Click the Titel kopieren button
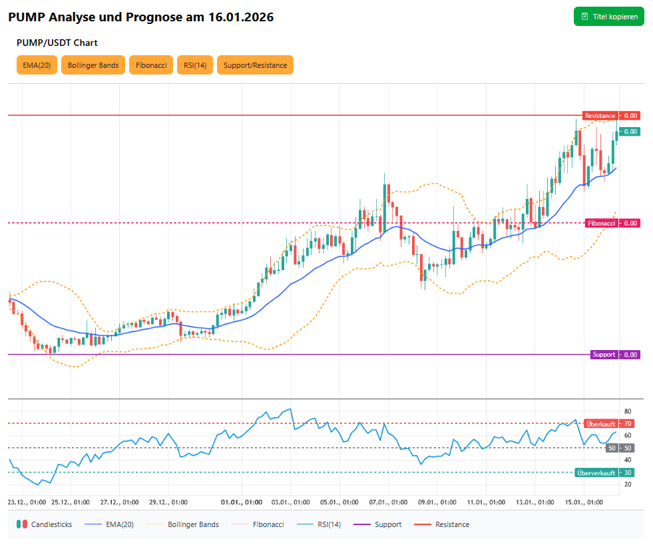The image size is (653, 553). click(608, 17)
